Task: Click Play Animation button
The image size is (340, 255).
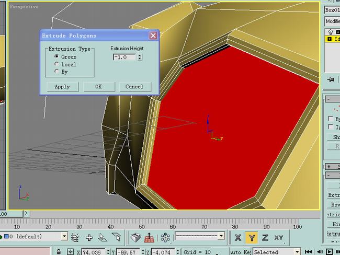Action: [329, 252]
